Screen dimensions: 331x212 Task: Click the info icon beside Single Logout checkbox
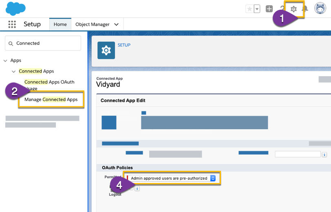137,189
